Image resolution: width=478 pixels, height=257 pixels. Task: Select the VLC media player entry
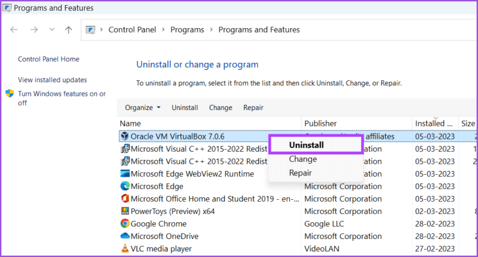point(161,249)
